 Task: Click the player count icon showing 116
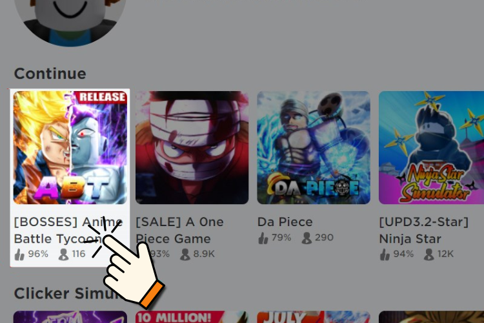64,255
